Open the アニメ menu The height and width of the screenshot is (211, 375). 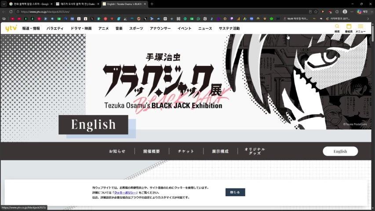pos(103,28)
